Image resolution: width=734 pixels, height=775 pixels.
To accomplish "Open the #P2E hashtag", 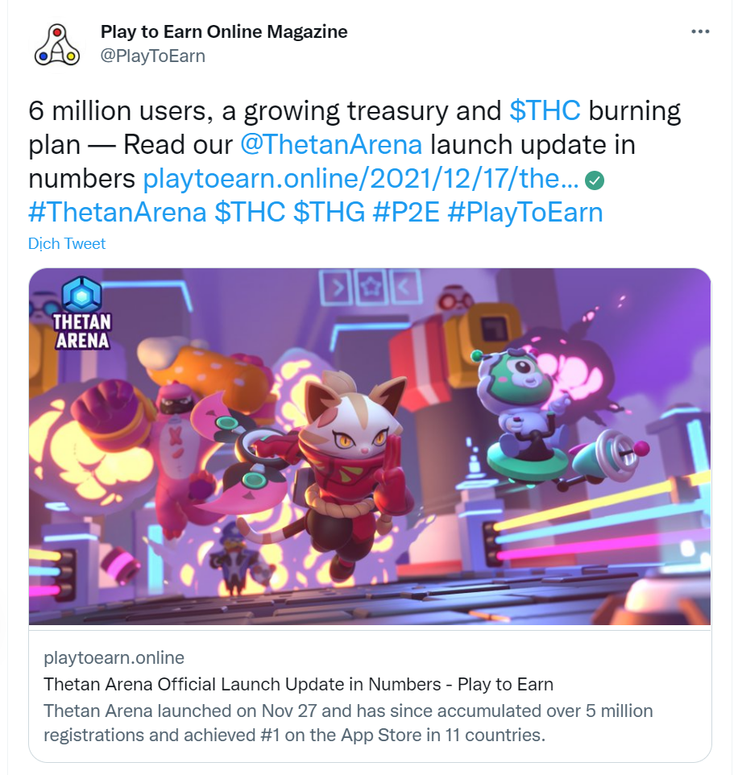I will point(406,213).
